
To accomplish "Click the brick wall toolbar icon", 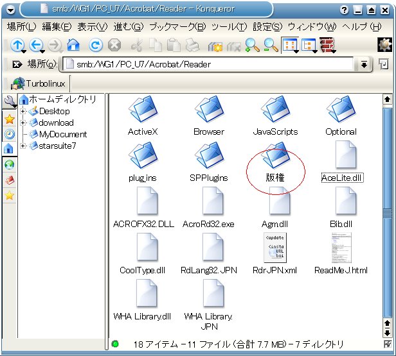I will point(327,45).
